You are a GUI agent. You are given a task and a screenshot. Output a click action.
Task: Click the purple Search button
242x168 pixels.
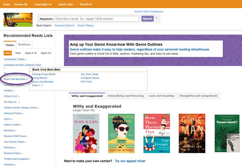coord(147,19)
